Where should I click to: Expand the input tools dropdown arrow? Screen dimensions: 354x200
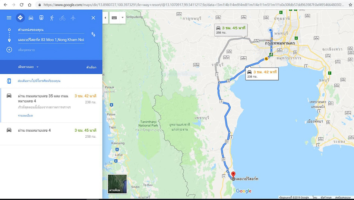click(x=123, y=18)
